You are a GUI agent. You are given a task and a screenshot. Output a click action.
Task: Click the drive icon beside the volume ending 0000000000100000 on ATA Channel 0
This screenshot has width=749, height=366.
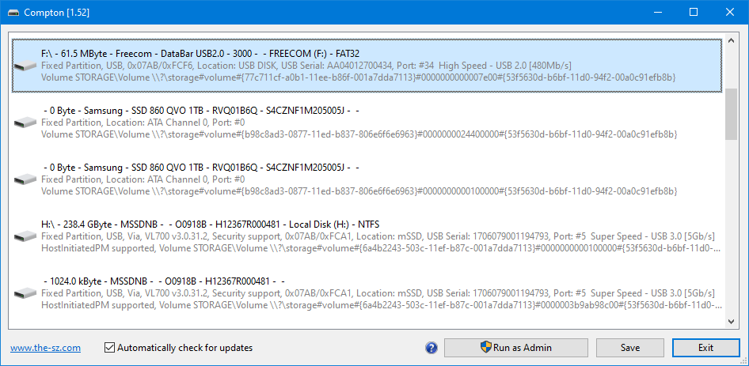click(x=25, y=179)
